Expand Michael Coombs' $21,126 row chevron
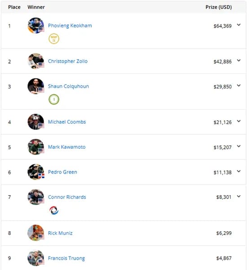The width and height of the screenshot is (249, 270). tap(239, 121)
